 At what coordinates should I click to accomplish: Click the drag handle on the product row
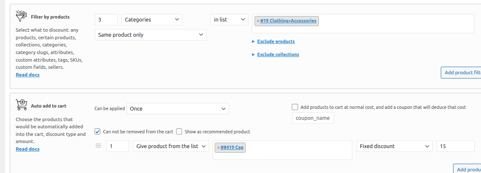coord(98,146)
